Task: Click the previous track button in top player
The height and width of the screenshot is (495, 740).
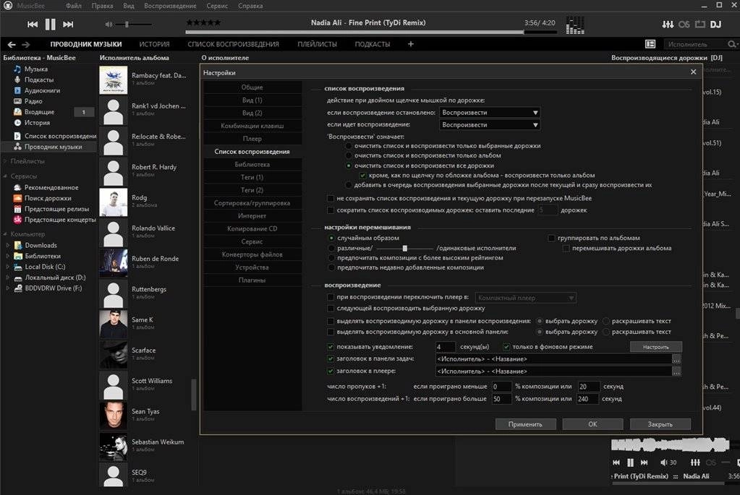Action: click(x=32, y=24)
